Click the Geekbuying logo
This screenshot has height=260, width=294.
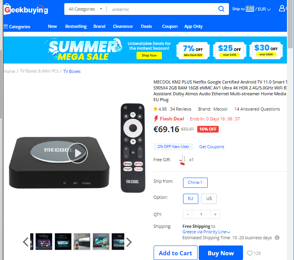click(x=26, y=9)
